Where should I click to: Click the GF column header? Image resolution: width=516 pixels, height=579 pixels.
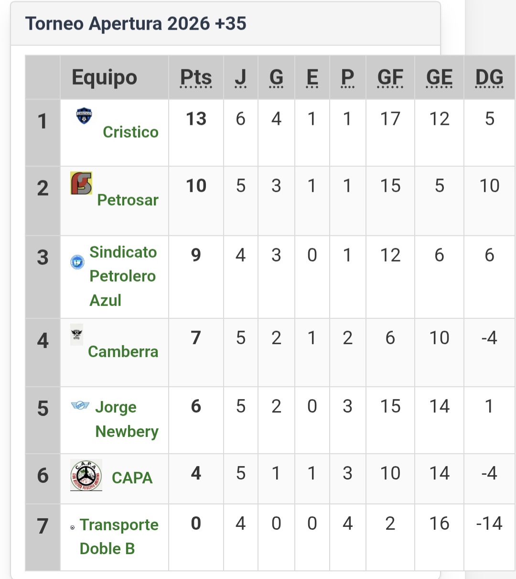coord(390,77)
